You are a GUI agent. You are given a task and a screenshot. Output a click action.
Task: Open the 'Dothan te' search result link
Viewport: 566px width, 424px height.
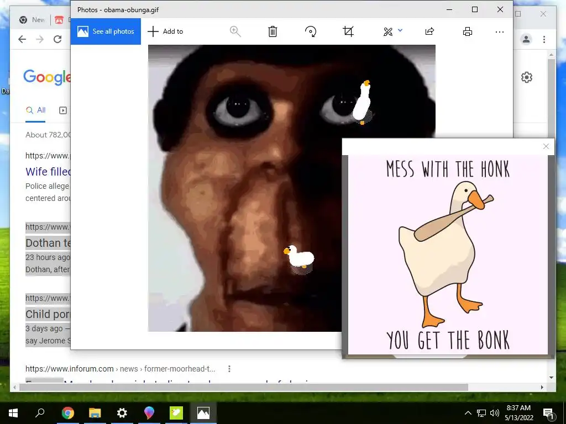(48, 243)
